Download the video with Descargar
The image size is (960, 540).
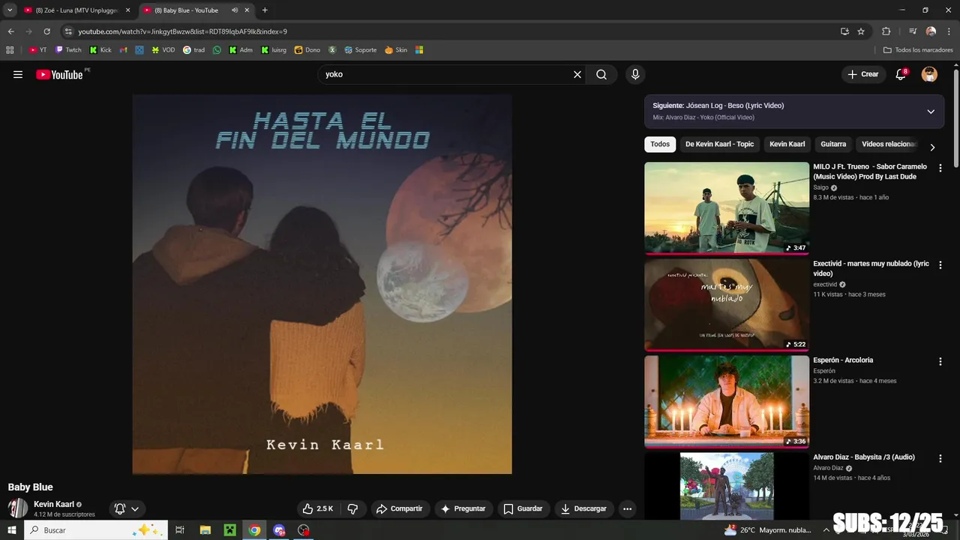(x=583, y=508)
